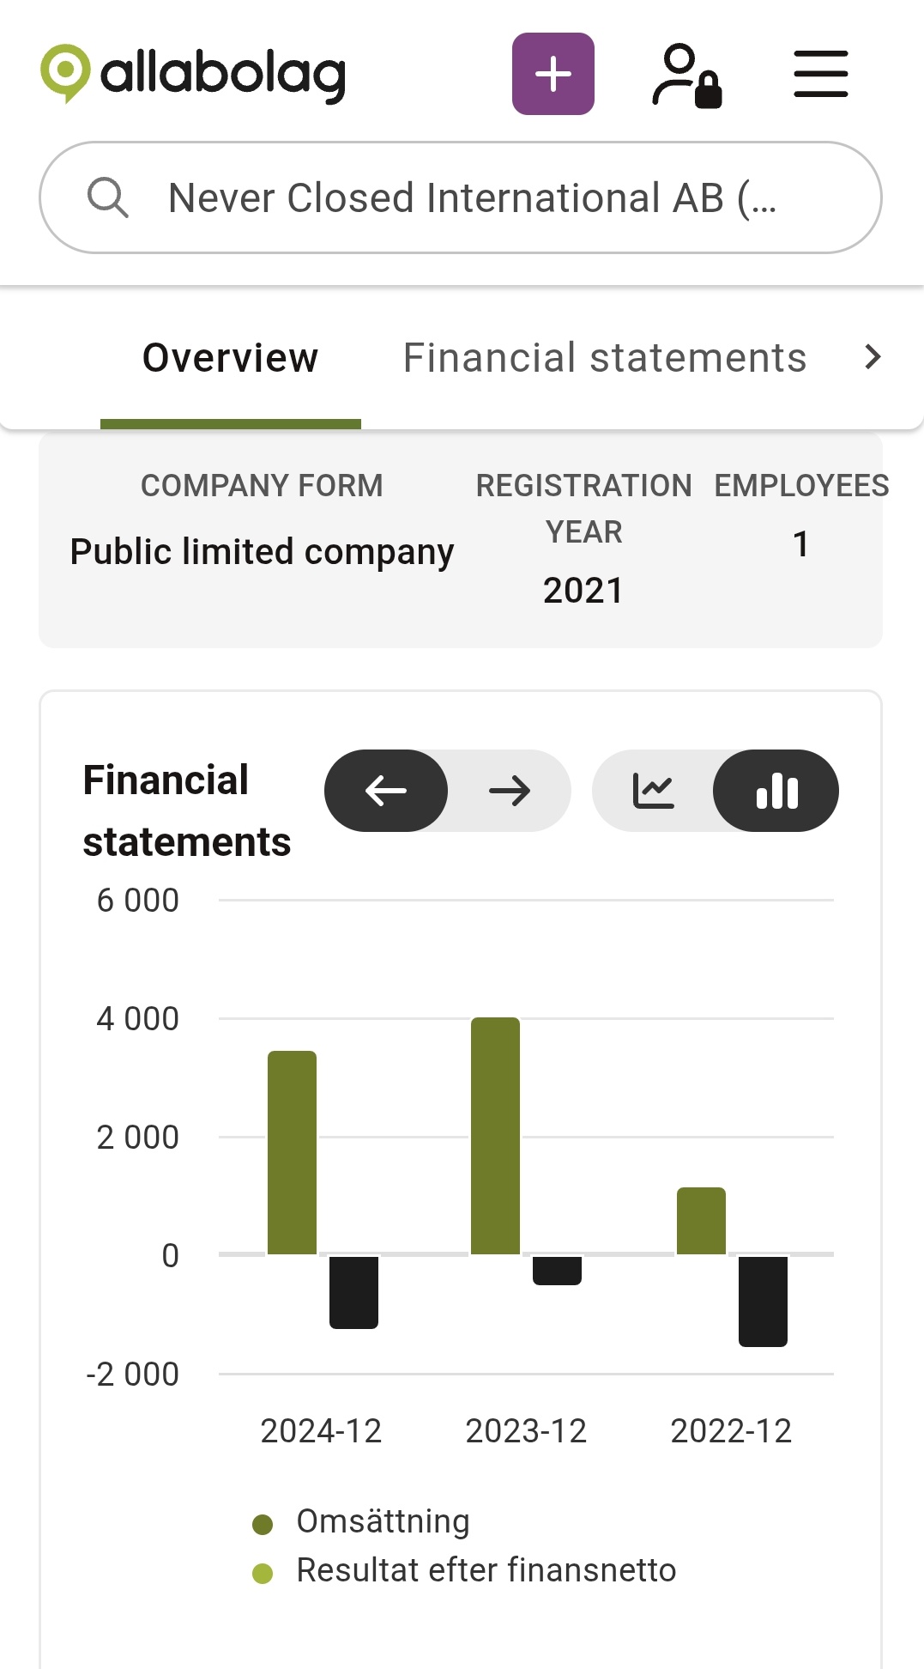Click the 2024-12 revenue bar
The height and width of the screenshot is (1669, 924).
click(x=292, y=1153)
